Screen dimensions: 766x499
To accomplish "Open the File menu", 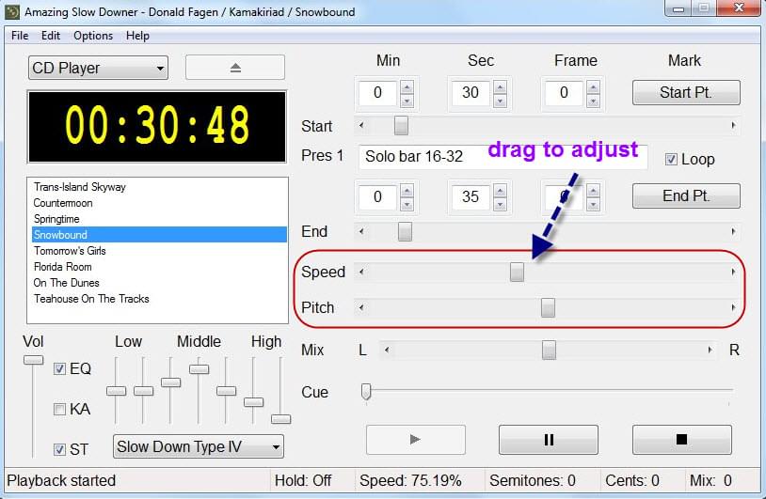I will click(x=20, y=36).
